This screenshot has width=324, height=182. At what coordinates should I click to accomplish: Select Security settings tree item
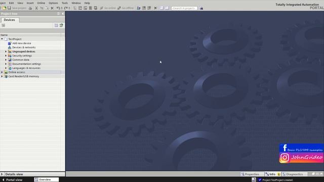22,56
